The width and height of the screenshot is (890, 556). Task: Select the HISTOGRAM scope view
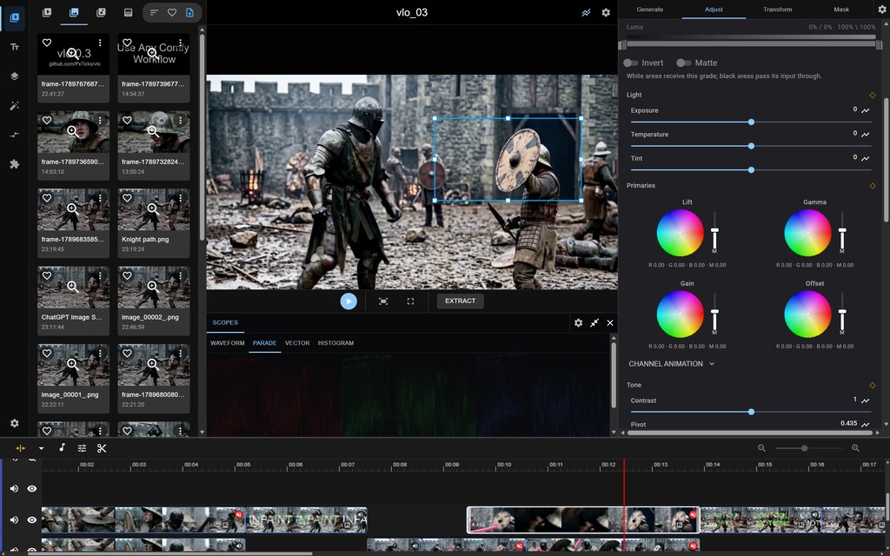tap(335, 343)
